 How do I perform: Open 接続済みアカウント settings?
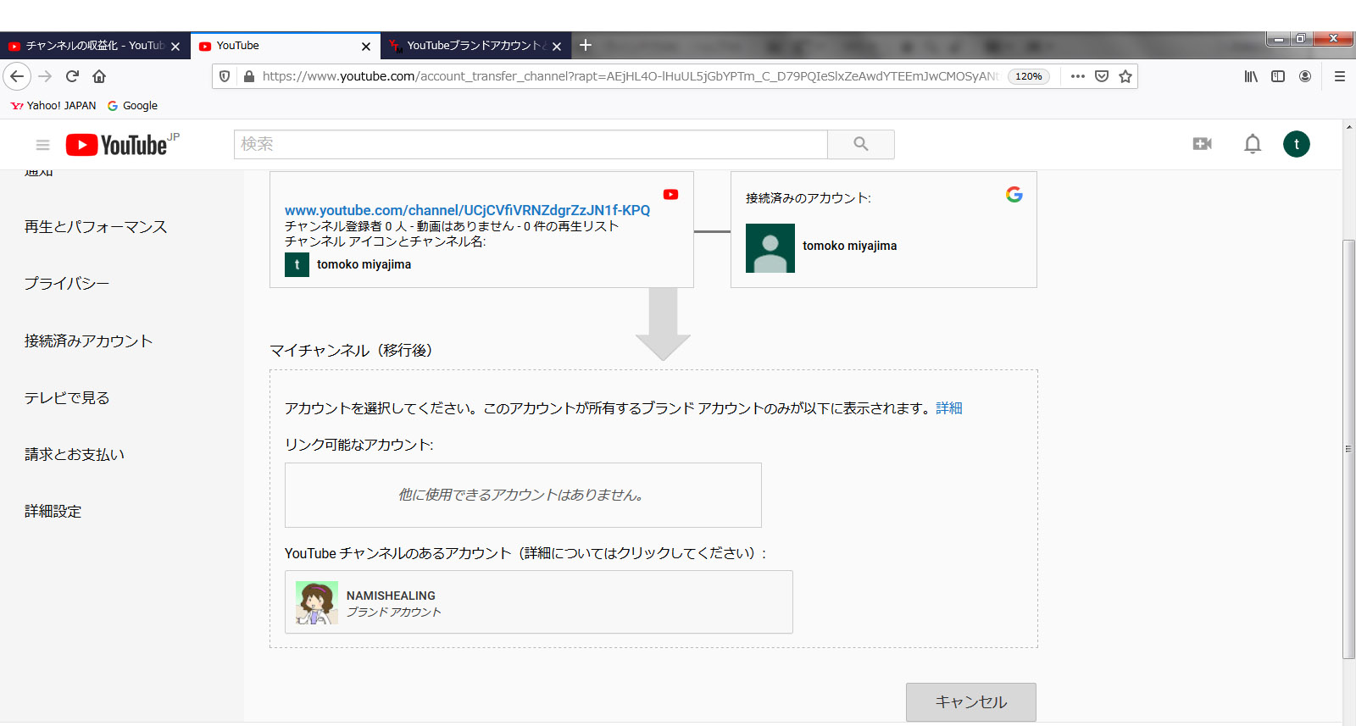[88, 341]
